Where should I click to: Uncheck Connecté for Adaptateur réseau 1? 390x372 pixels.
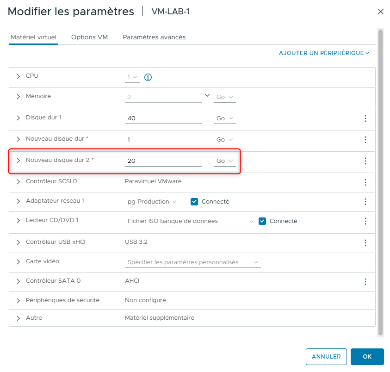pos(194,202)
